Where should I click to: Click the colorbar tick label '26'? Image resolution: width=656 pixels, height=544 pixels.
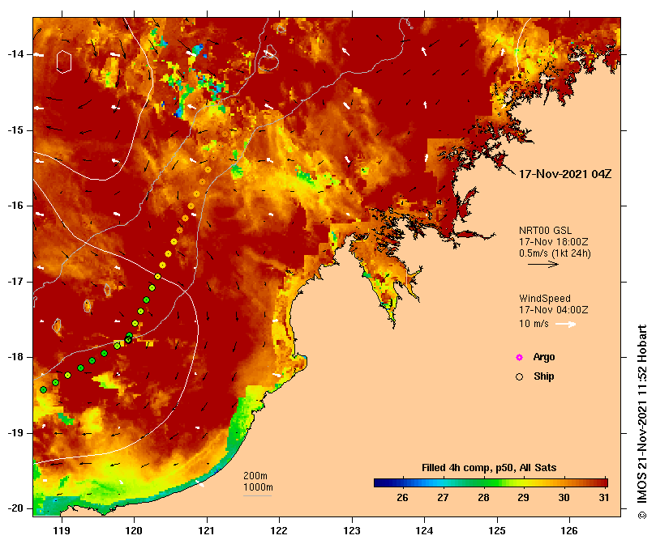pos(402,498)
